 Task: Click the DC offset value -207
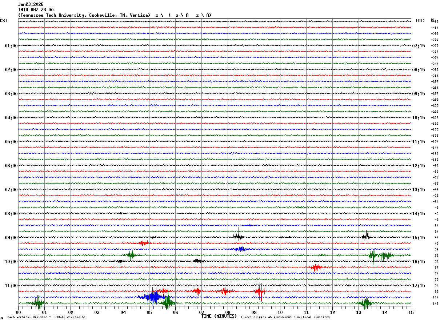coord(435,117)
